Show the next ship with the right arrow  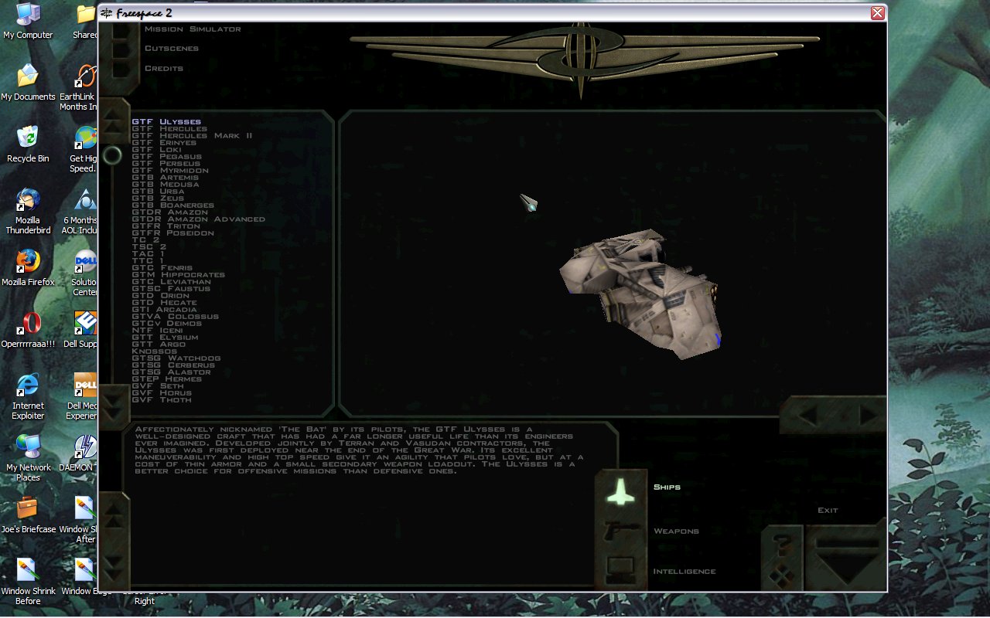868,416
